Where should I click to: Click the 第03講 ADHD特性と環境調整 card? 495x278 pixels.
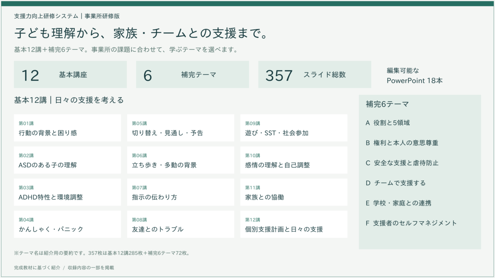coord(67,192)
